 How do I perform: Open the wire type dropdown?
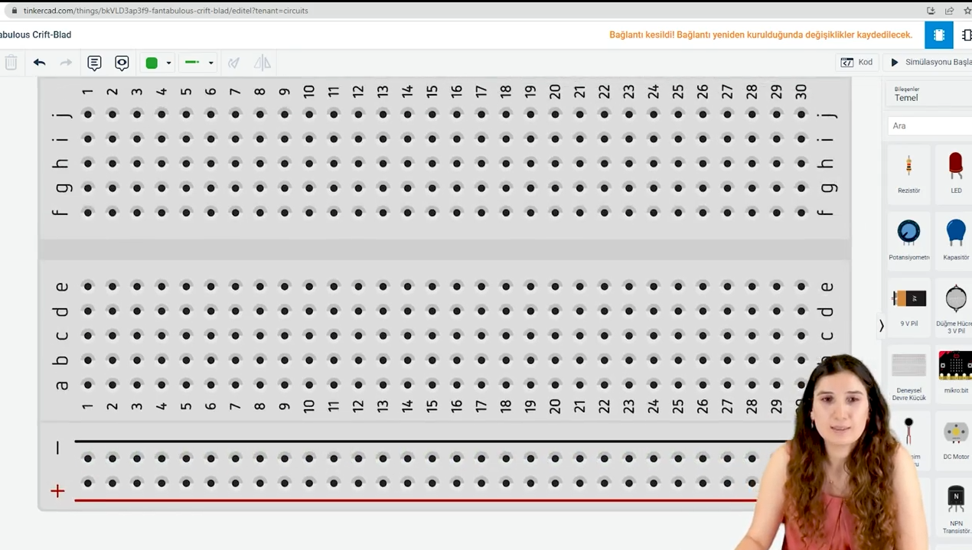click(200, 63)
